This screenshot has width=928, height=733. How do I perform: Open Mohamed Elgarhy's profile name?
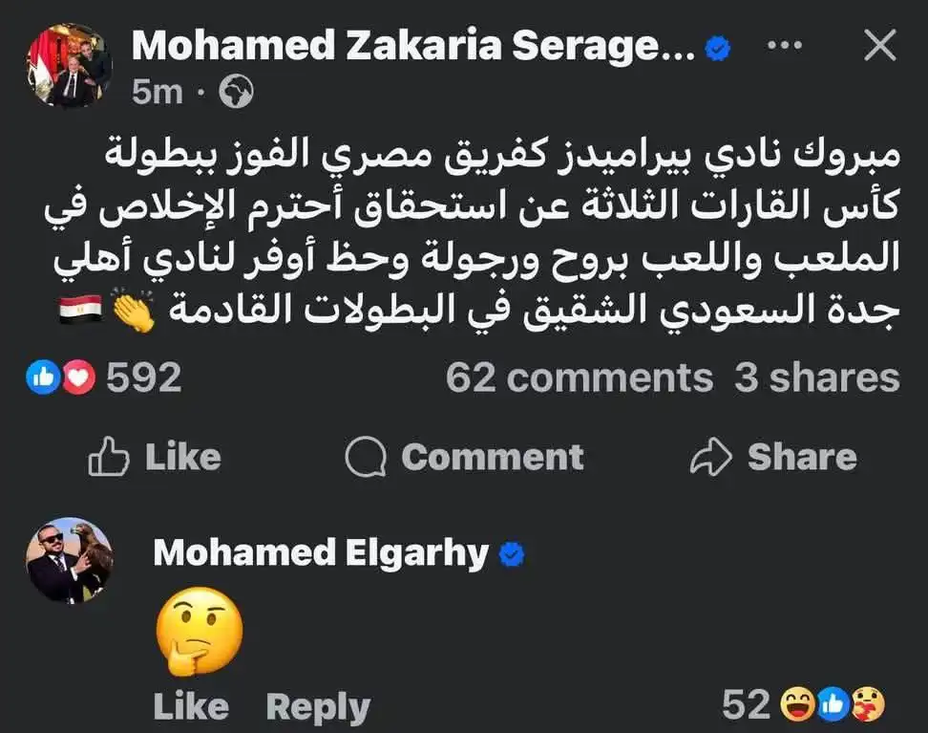click(321, 553)
